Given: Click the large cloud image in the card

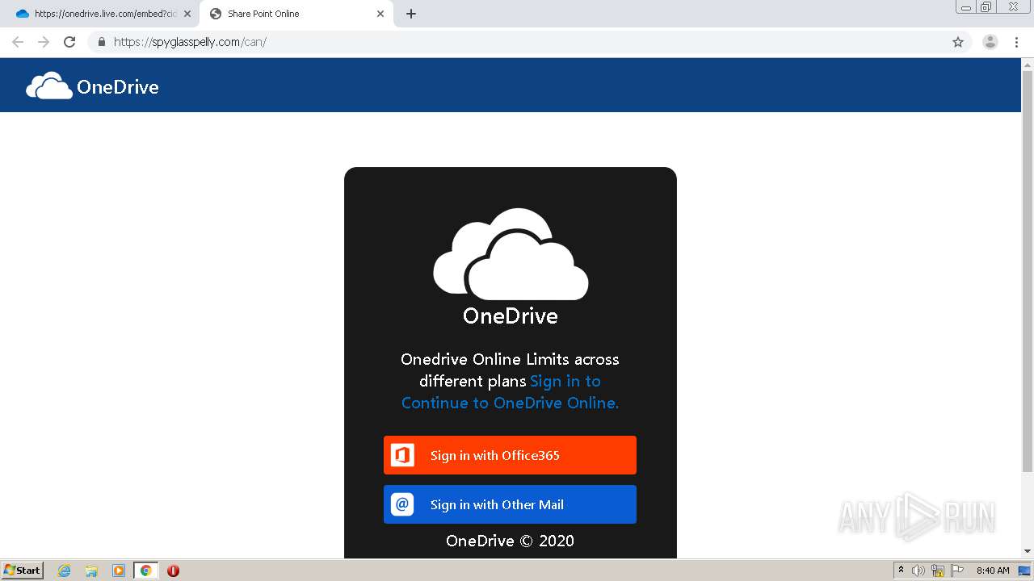Looking at the screenshot, I should point(511,254).
